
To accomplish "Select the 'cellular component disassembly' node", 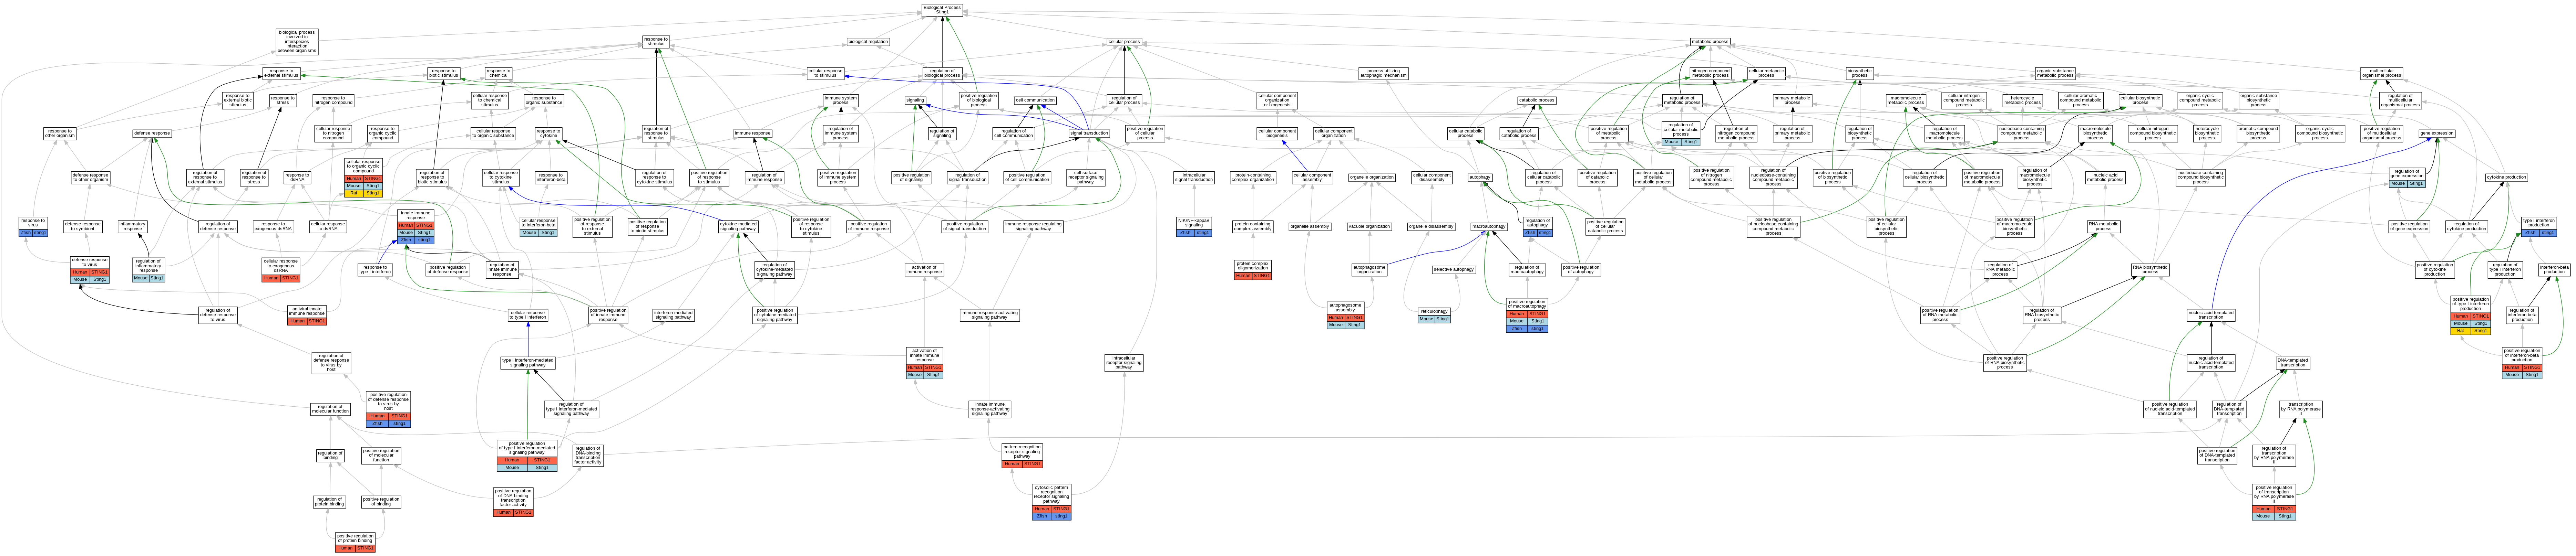I will (1432, 178).
